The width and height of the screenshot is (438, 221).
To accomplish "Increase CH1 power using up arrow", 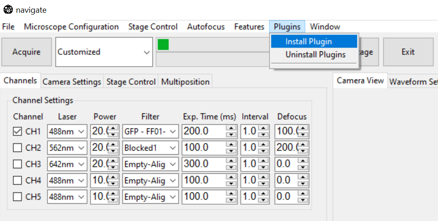I will (x=113, y=129).
